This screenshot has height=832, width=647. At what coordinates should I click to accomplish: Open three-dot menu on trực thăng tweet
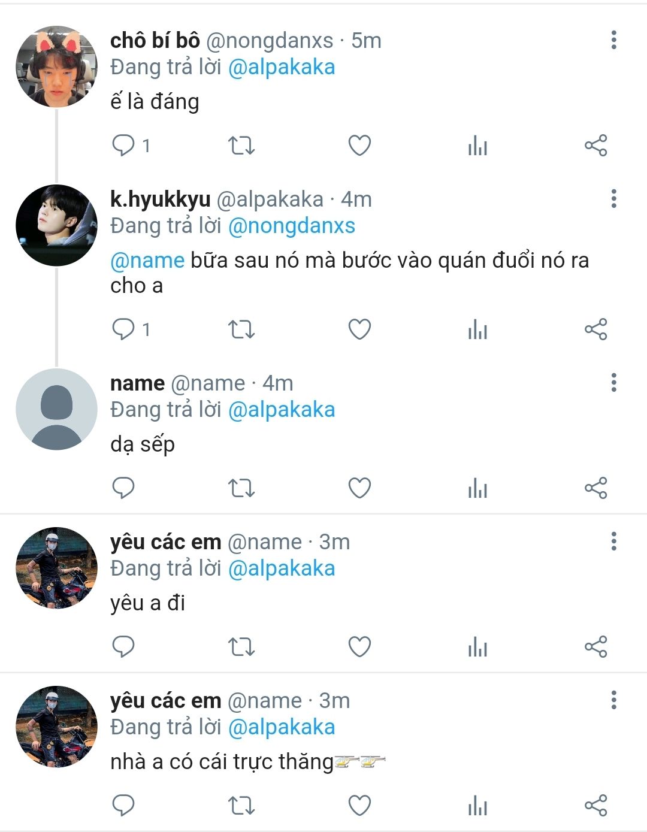[613, 700]
